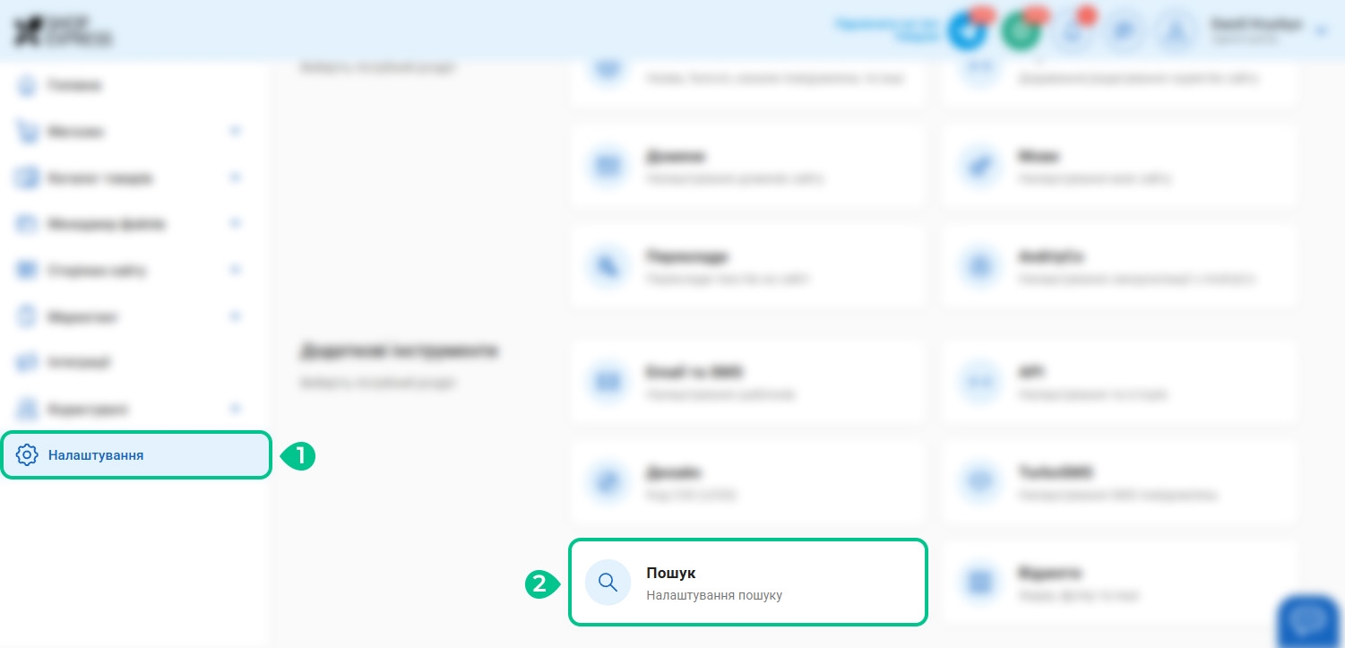Click the blue link text in header

point(887,30)
